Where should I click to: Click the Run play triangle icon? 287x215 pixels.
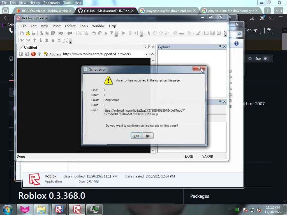click(x=124, y=33)
